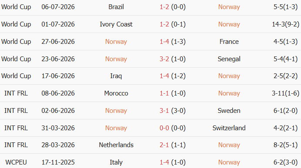This screenshot has width=301, height=168.
Task: Click the 0-0 score versus Switzerland
Action: click(x=164, y=128)
